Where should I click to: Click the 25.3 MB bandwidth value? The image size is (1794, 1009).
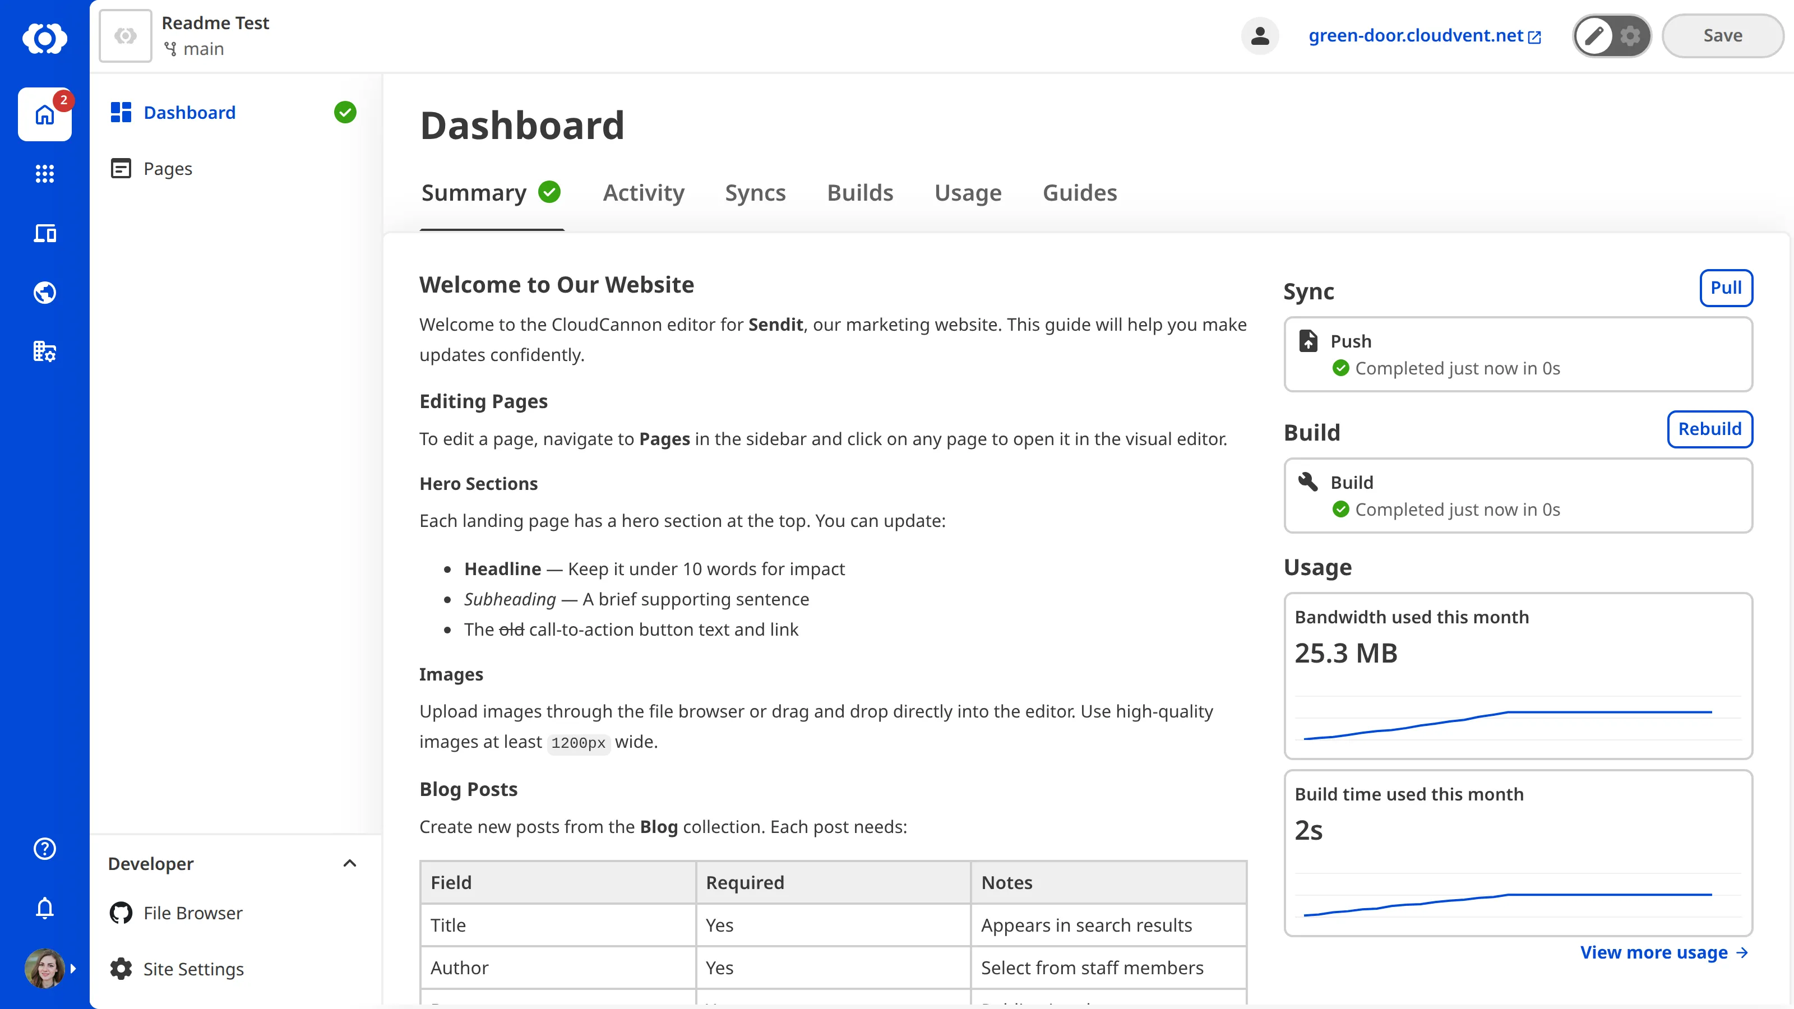(1345, 653)
